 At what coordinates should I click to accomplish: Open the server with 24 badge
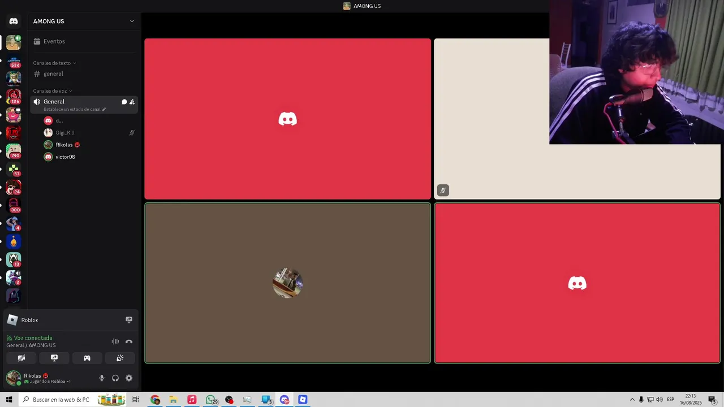pyautogui.click(x=14, y=187)
